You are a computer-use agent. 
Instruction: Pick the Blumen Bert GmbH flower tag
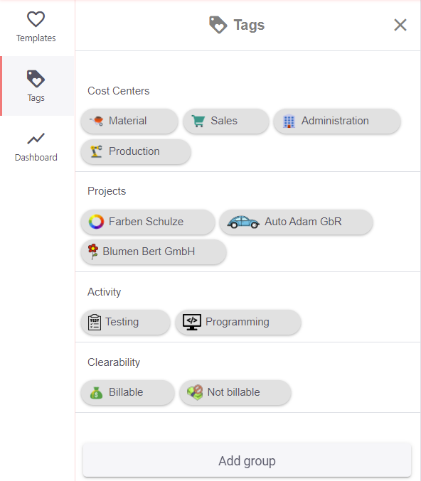(154, 252)
